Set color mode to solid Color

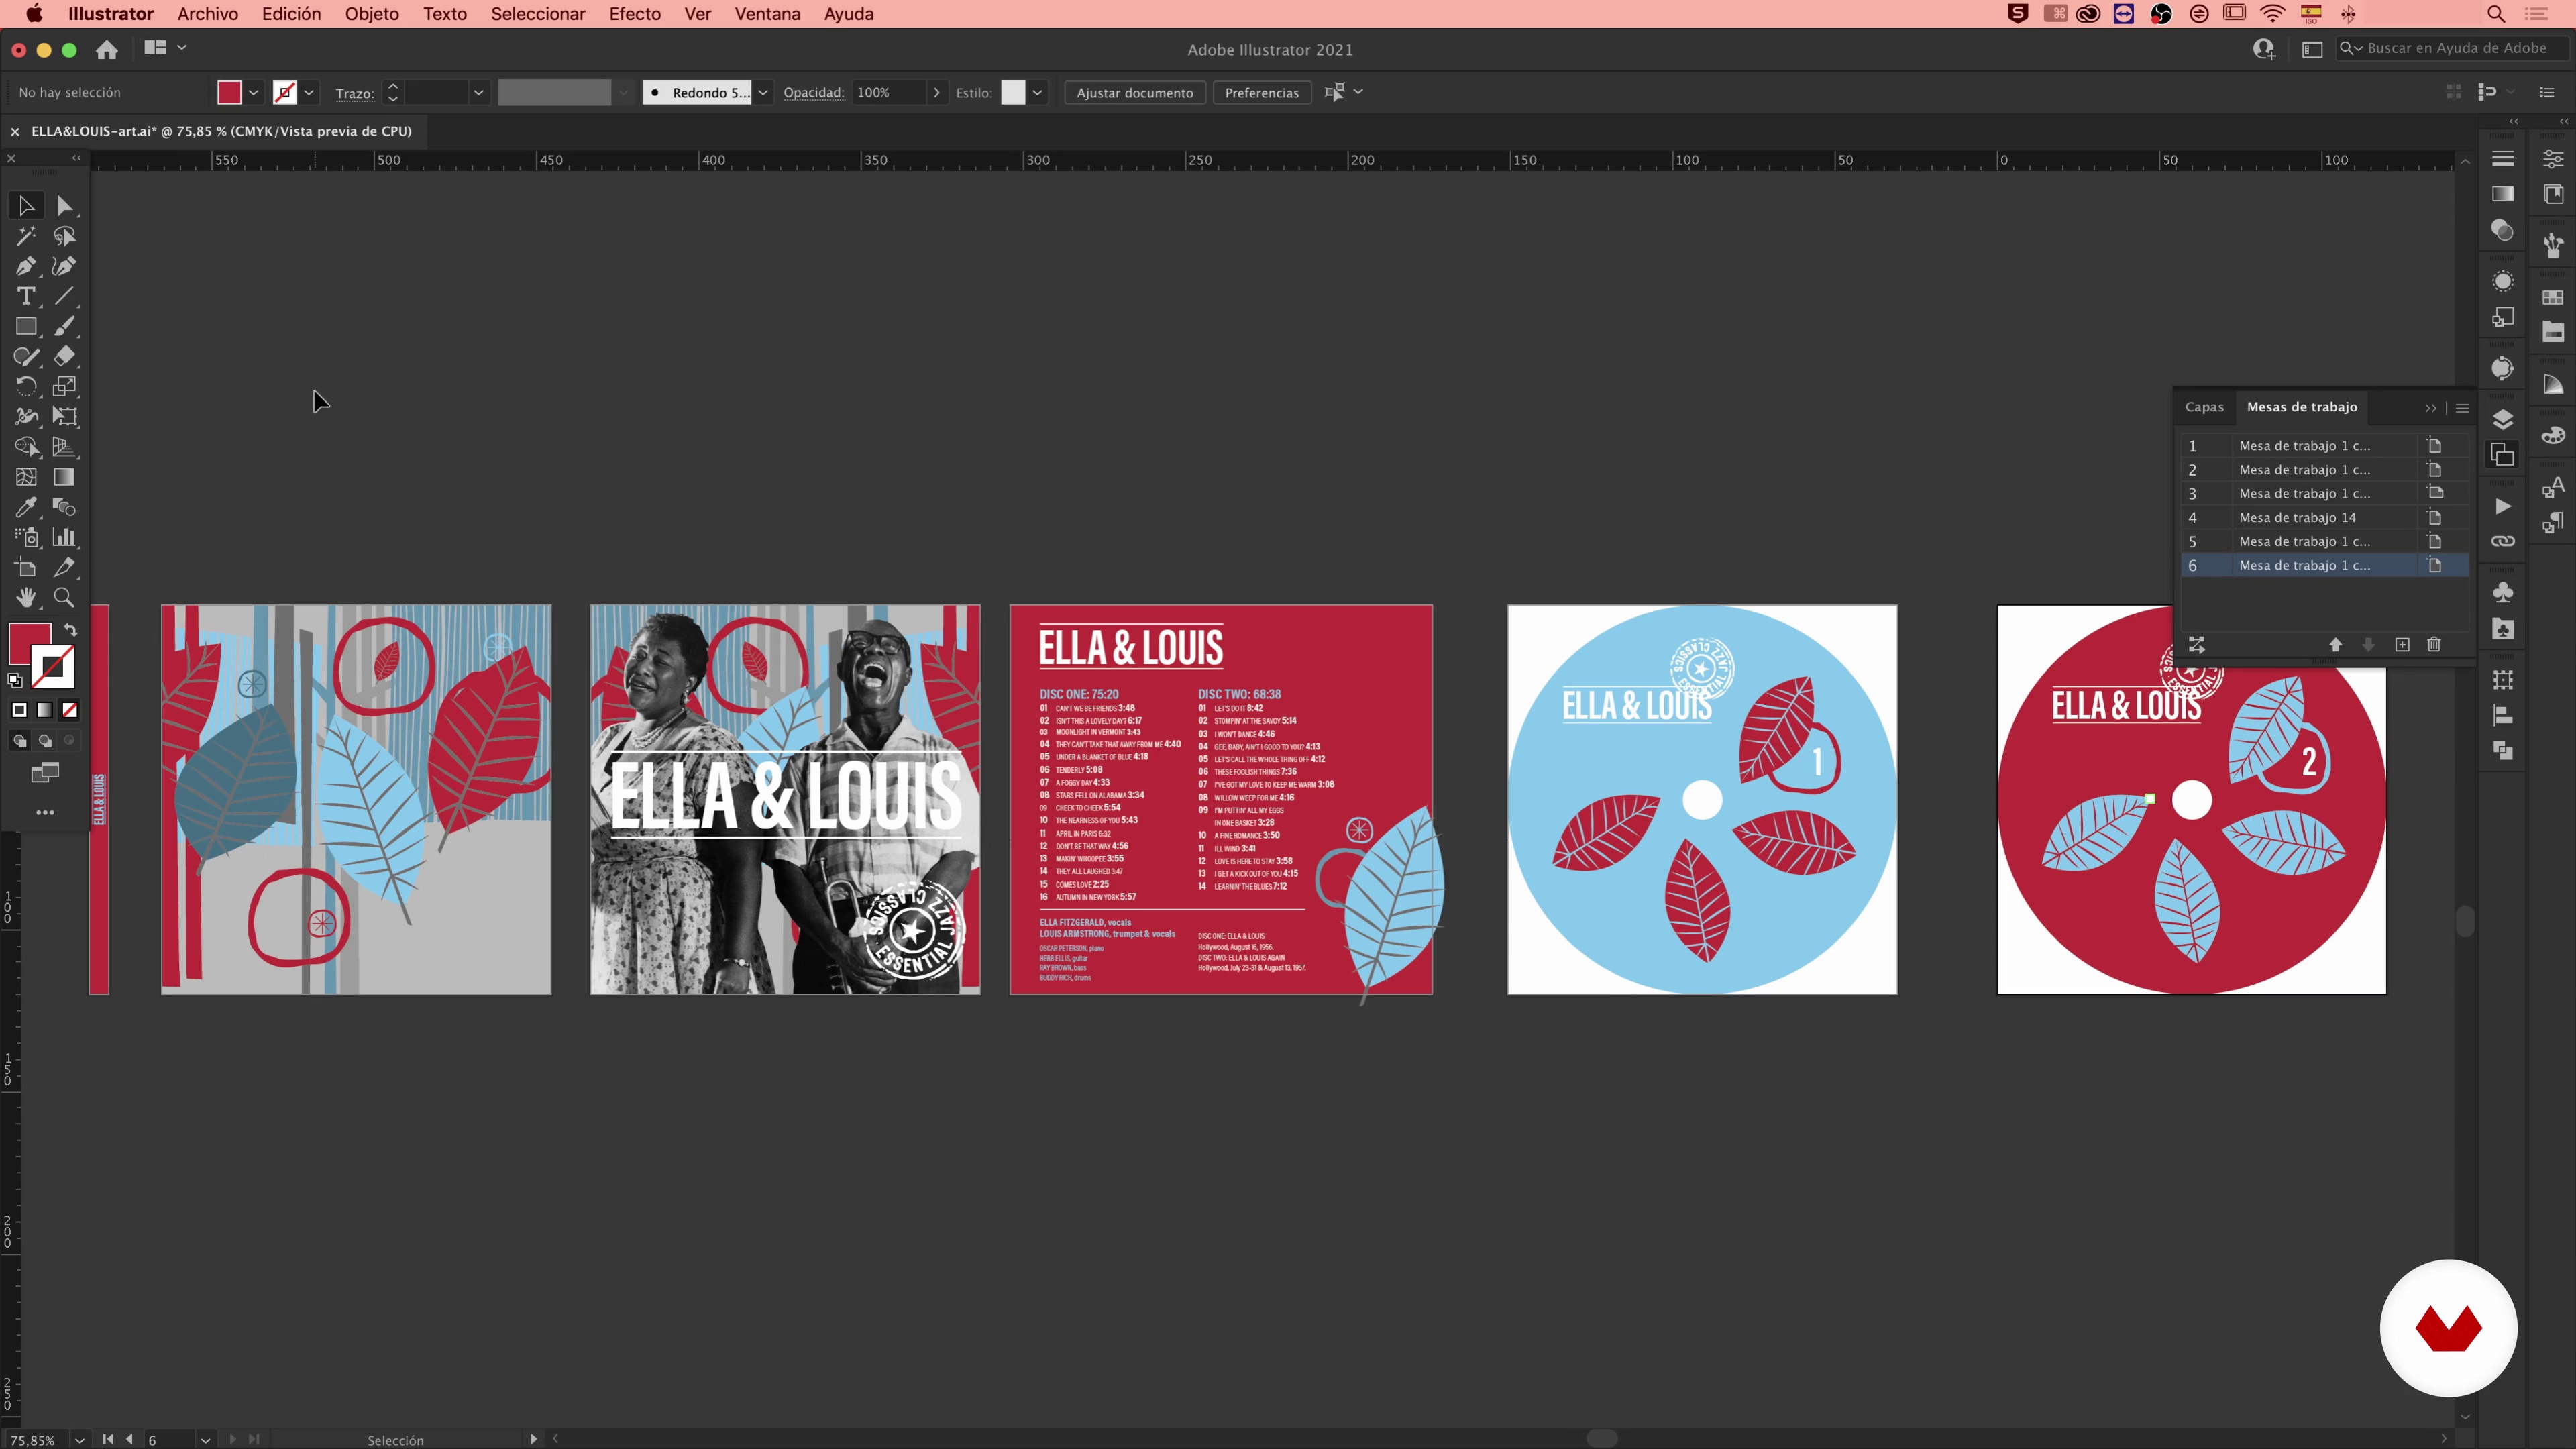pyautogui.click(x=19, y=710)
